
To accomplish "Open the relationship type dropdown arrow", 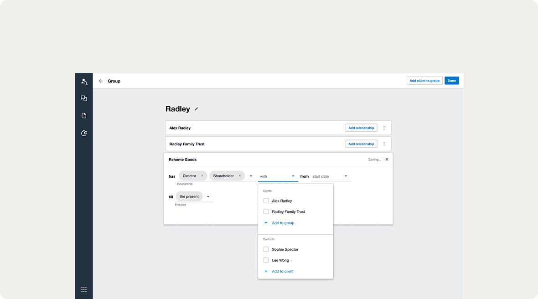I will pos(251,176).
